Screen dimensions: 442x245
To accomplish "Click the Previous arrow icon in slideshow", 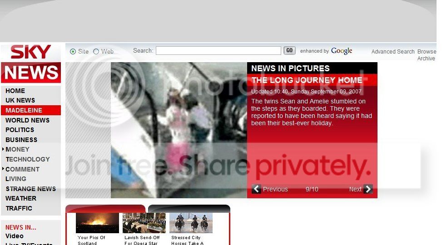I will [x=257, y=189].
